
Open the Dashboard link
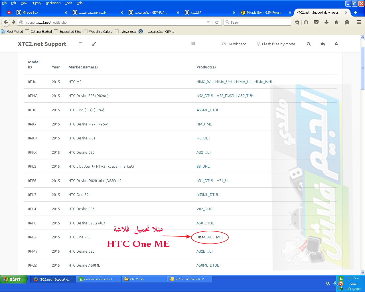click(x=234, y=44)
